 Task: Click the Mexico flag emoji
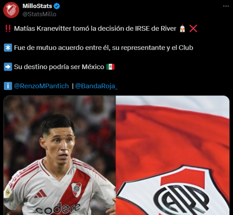(110, 67)
